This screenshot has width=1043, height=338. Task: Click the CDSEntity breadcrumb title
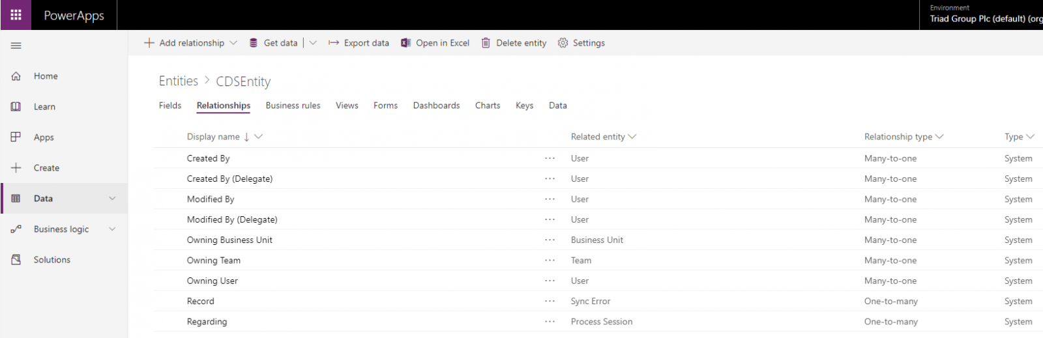(x=243, y=81)
